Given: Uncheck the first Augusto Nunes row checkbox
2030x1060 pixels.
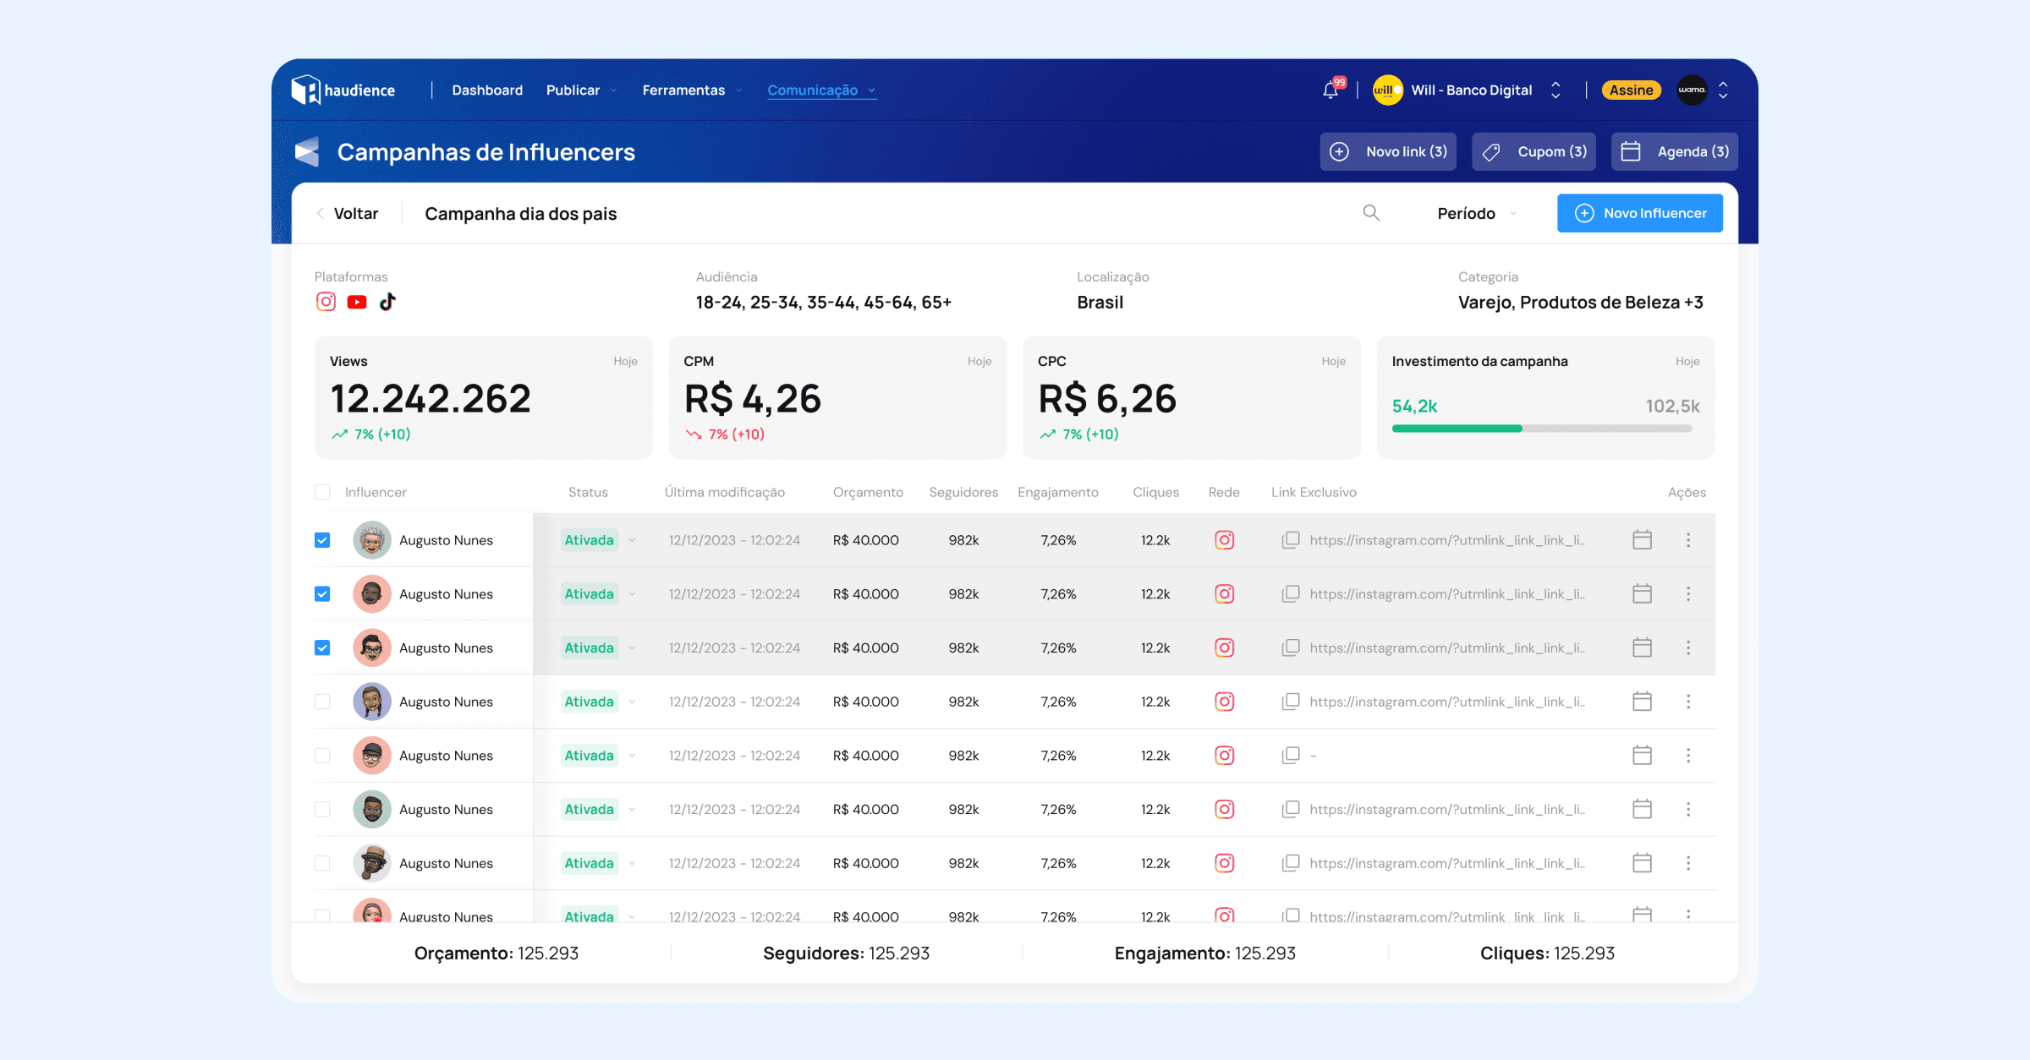Looking at the screenshot, I should tap(322, 540).
